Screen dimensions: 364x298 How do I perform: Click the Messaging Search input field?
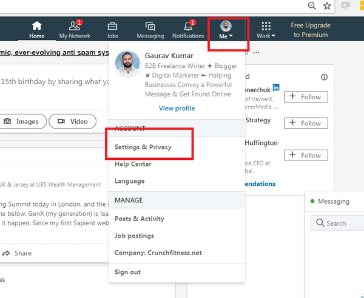337,223
